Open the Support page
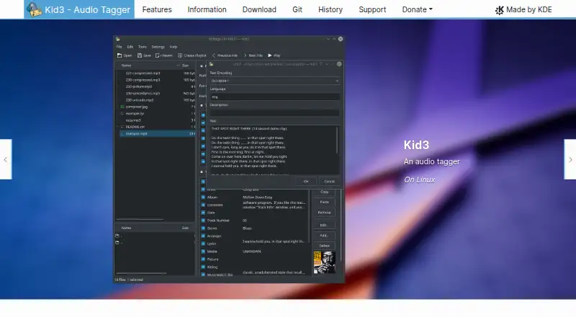 372,9
